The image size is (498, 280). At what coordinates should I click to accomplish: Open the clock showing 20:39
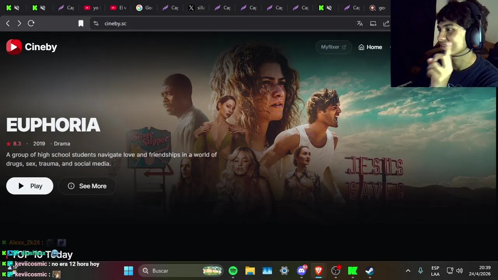coord(480,271)
